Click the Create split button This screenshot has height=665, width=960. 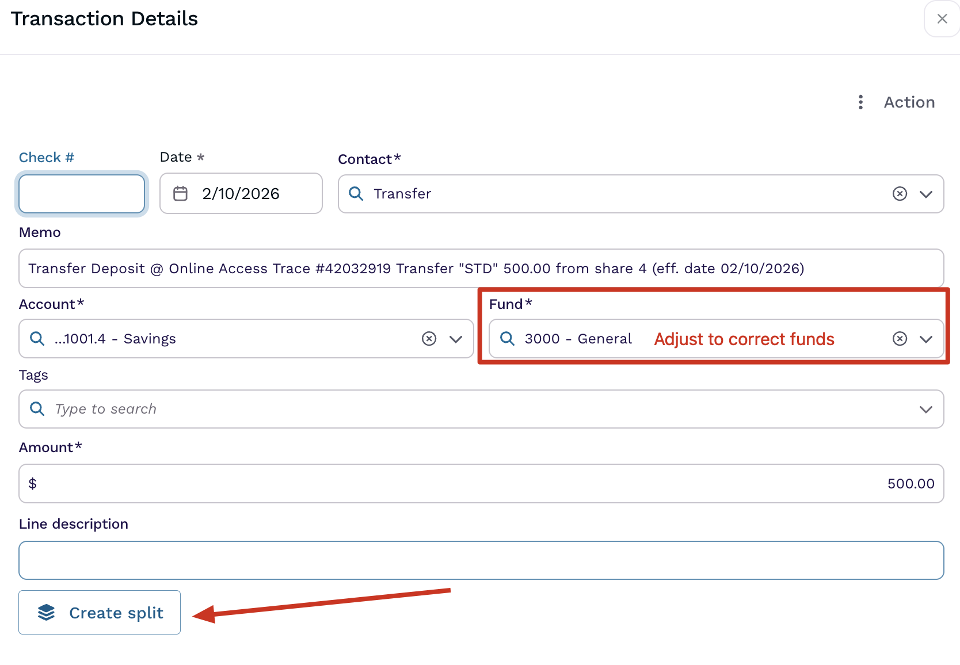pyautogui.click(x=100, y=613)
